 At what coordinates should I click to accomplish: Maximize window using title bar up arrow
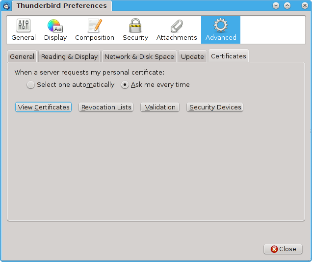(x=287, y=6)
